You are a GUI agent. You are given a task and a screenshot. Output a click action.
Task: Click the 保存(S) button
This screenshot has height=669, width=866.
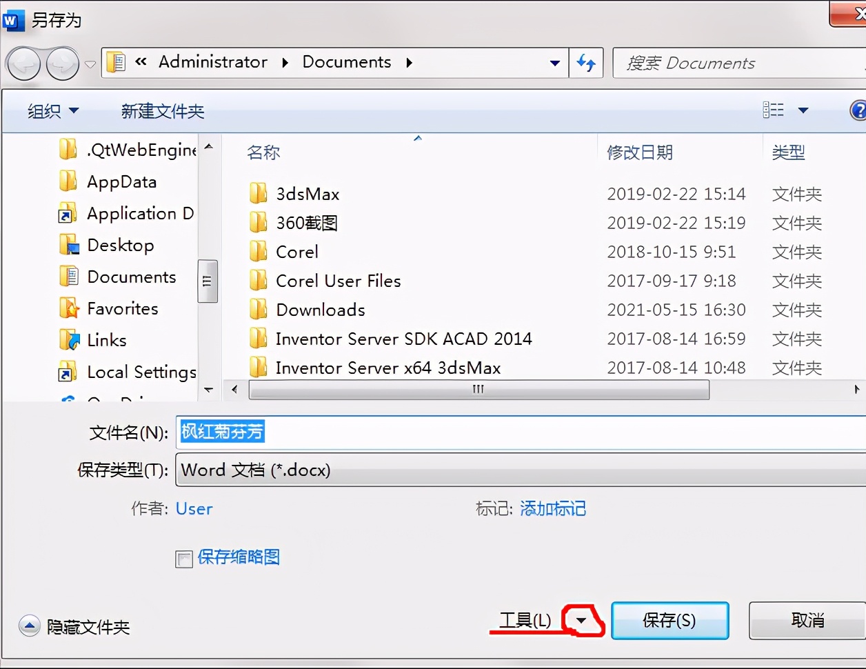point(669,621)
